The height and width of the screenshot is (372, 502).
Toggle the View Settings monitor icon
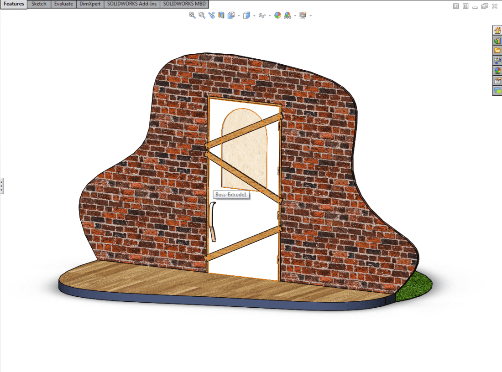pyautogui.click(x=302, y=15)
